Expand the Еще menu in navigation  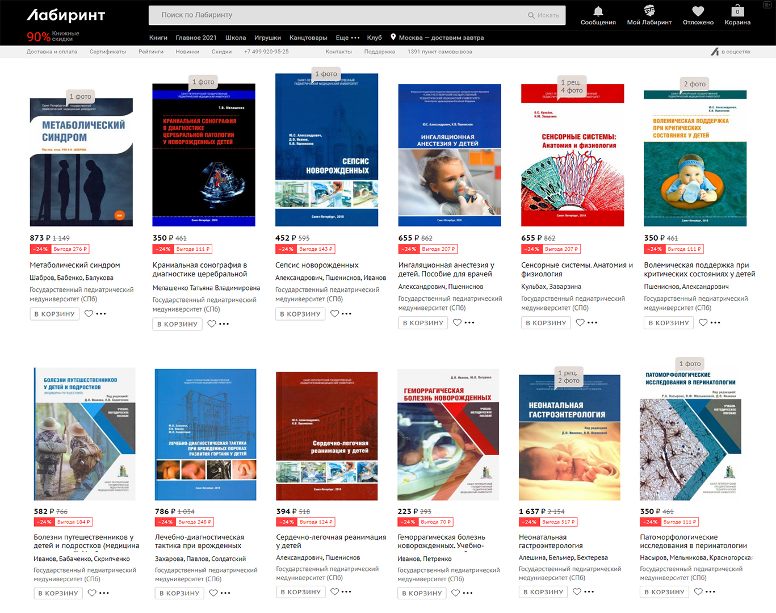pos(347,38)
